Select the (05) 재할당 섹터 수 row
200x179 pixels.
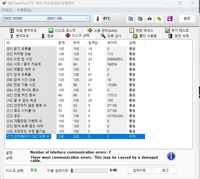75,69
